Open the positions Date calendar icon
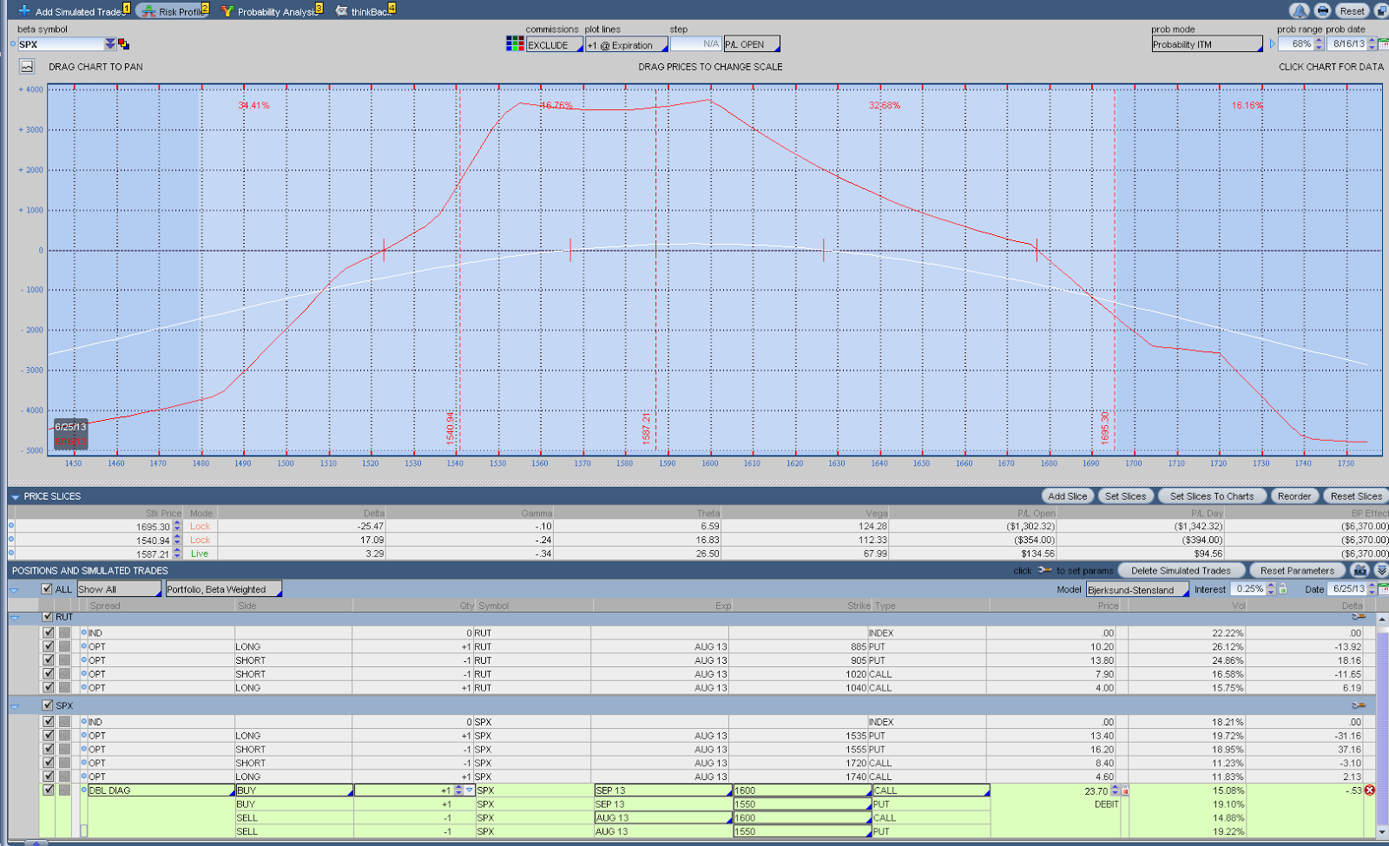Image resolution: width=1389 pixels, height=846 pixels. tap(1384, 589)
